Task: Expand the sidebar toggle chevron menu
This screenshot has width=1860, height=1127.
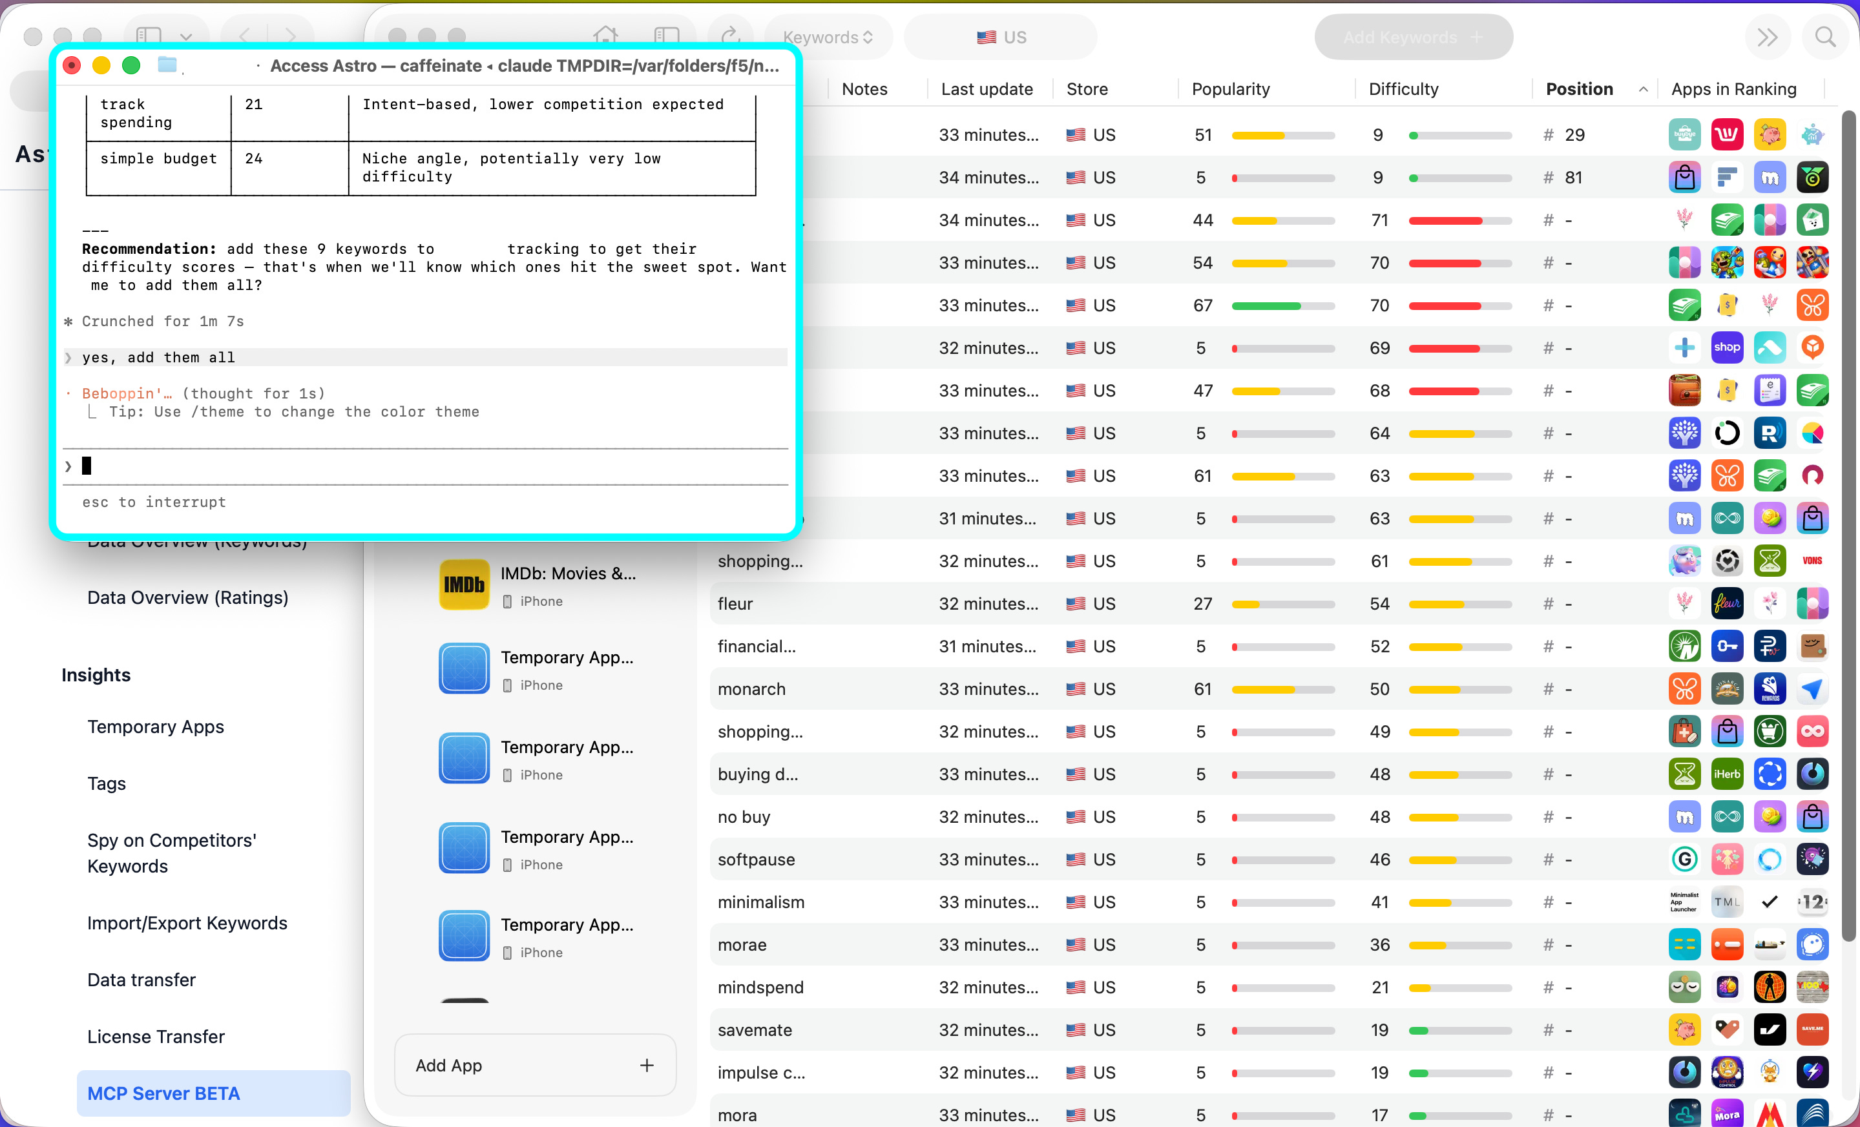Action: click(x=185, y=36)
